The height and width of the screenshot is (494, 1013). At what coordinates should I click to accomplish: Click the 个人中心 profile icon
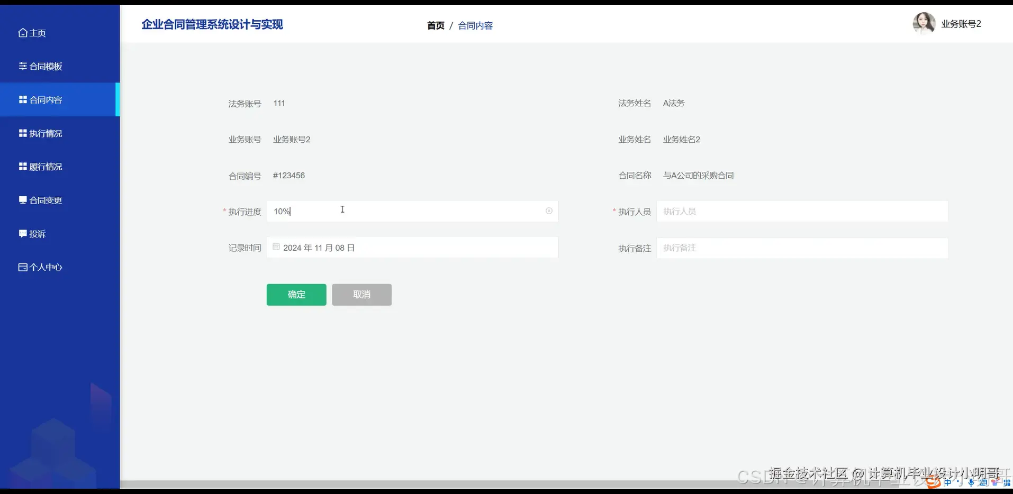tap(22, 267)
